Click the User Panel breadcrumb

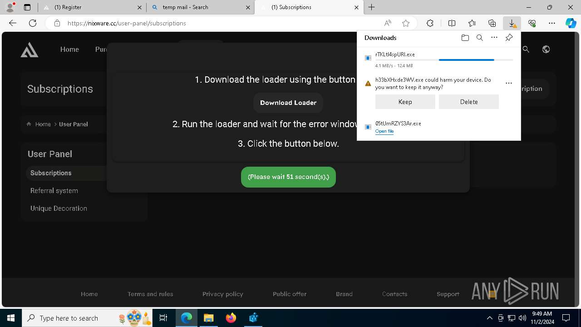click(x=74, y=124)
